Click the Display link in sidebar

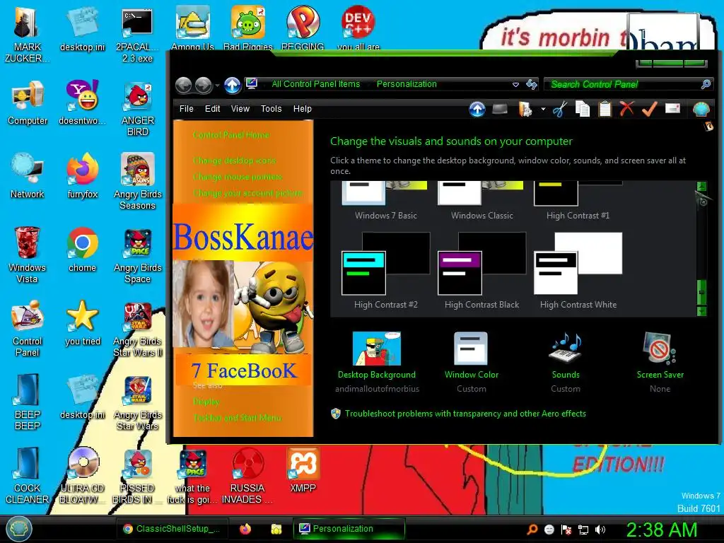tap(206, 402)
